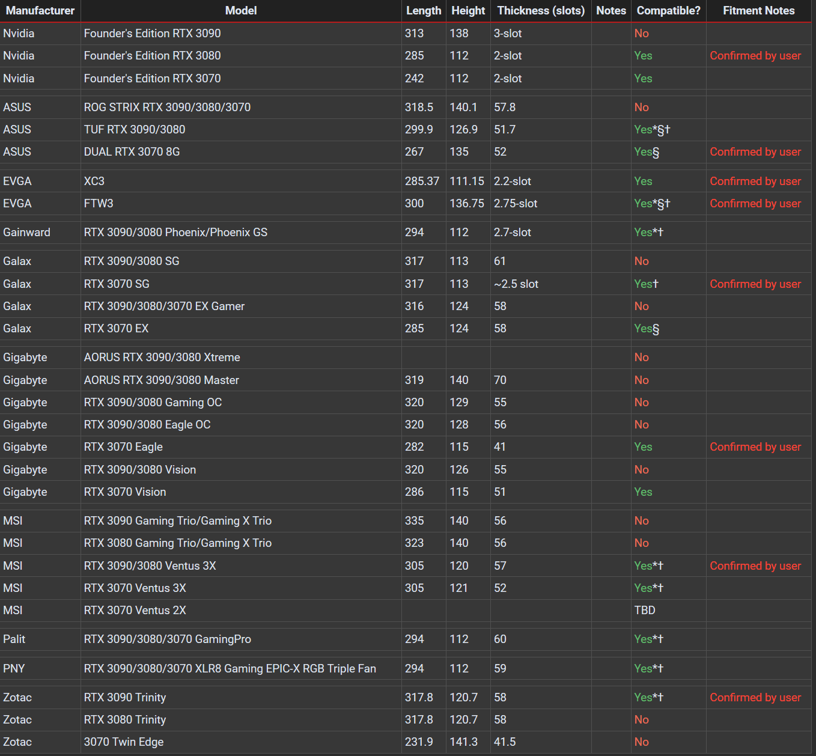
Task: Click Confirmed by user for Ventus 3X 3090/3080
Action: click(755, 566)
